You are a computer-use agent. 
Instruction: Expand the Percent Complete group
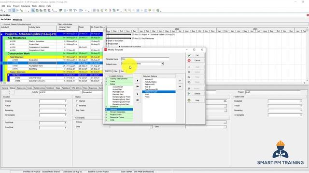click(x=107, y=112)
